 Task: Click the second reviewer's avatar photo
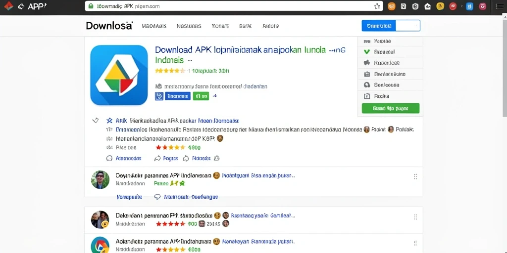pos(100,220)
